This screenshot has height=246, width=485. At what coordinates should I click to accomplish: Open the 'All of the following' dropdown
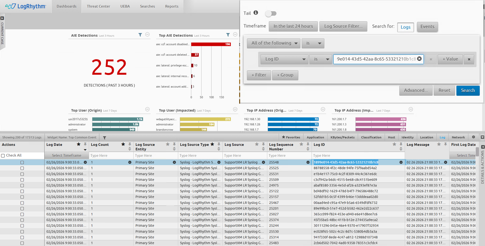pos(273,43)
